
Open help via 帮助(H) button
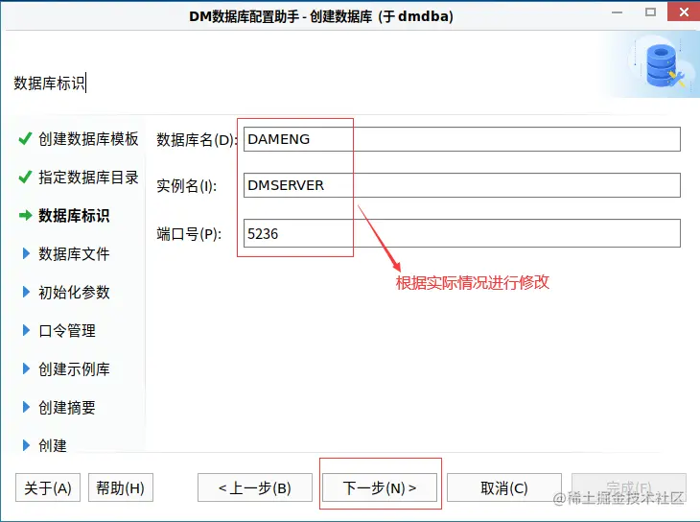[x=121, y=487]
